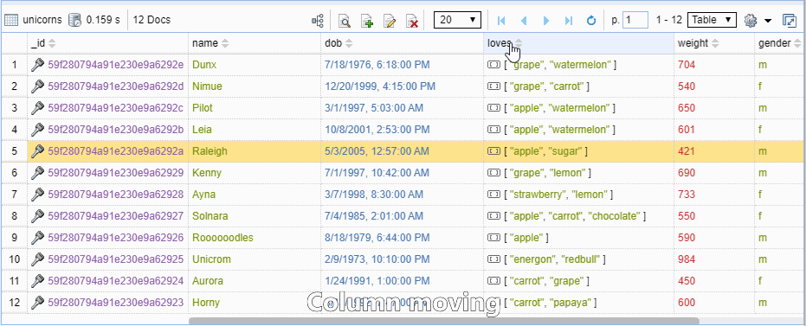Viewport: 806px width, 326px height.
Task: Go to first page arrow
Action: tap(502, 21)
